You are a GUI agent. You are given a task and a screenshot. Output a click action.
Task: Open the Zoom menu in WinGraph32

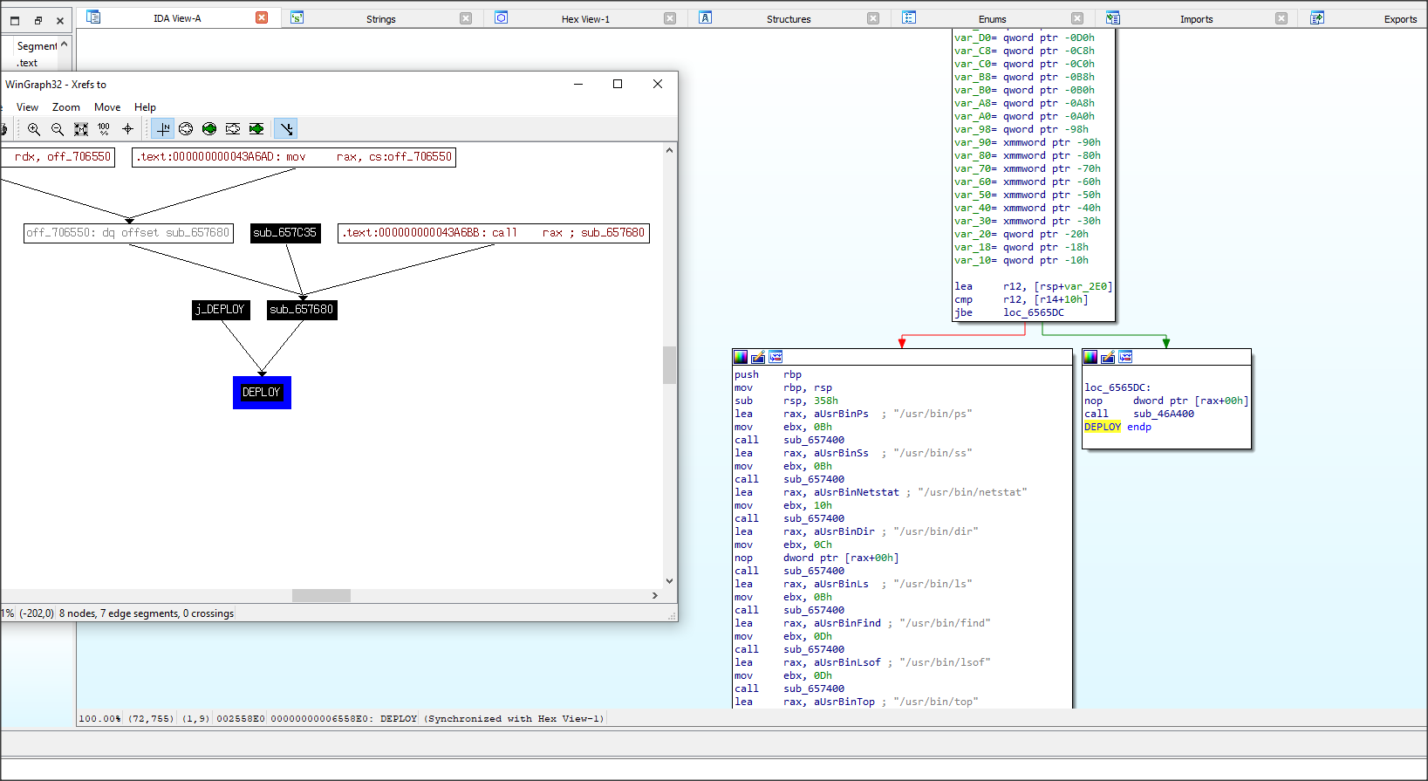point(66,107)
